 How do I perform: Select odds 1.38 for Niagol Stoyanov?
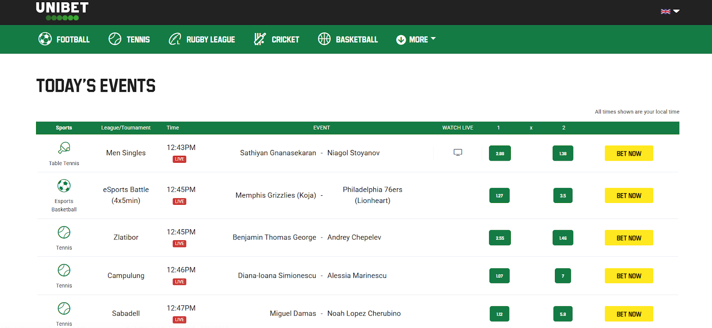563,153
